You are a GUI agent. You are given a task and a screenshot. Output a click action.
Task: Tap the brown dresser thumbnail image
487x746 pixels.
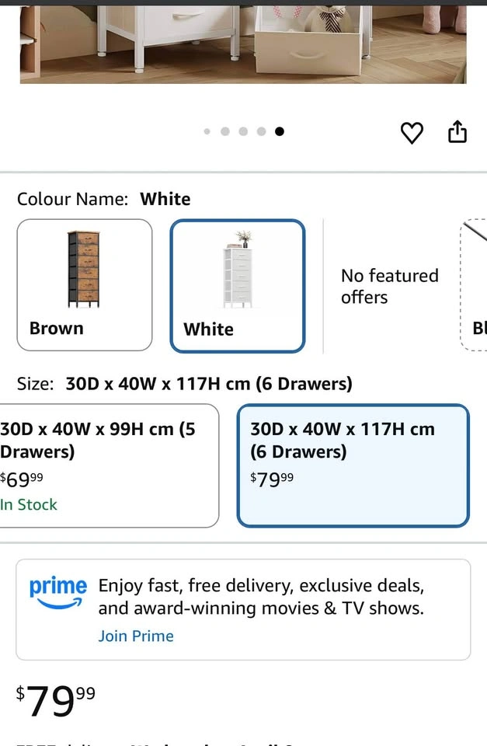coord(84,270)
